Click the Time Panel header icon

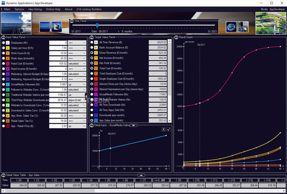[72, 21]
